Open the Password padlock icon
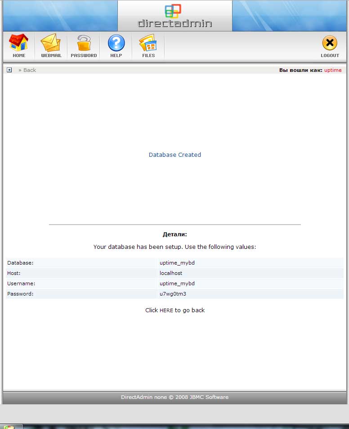 pos(84,43)
